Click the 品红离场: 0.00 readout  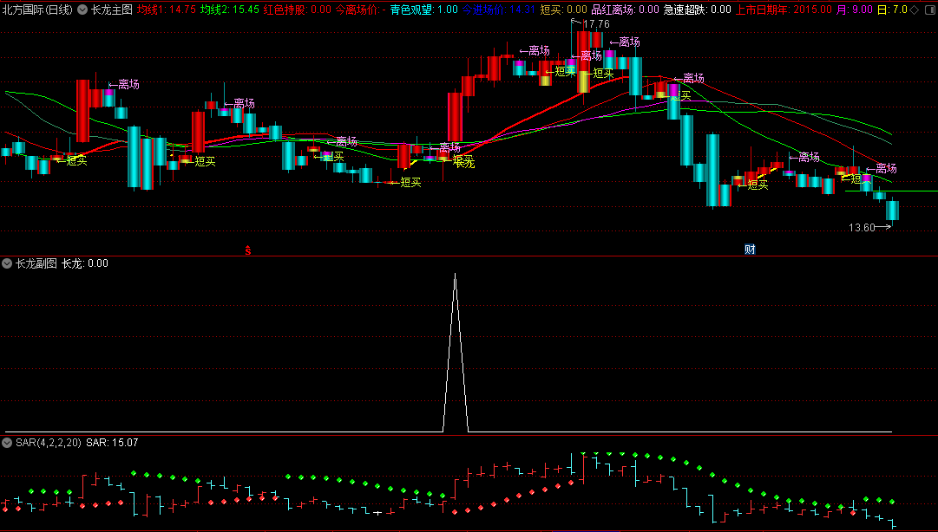tap(625, 10)
